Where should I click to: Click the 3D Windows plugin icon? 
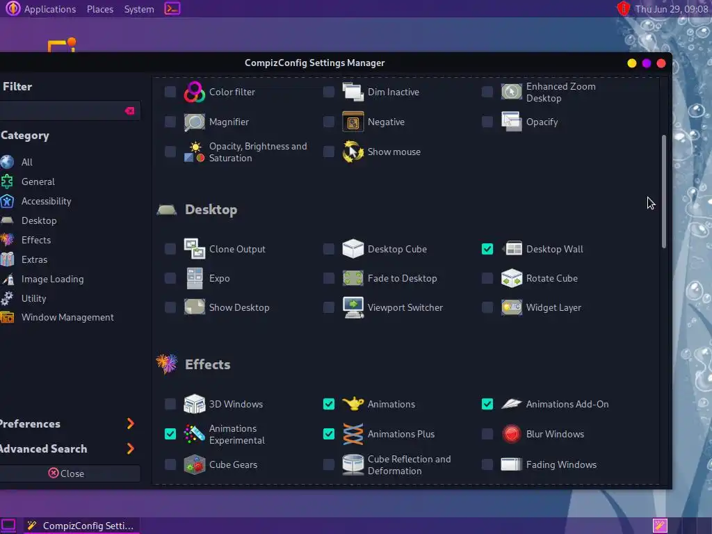[195, 404]
